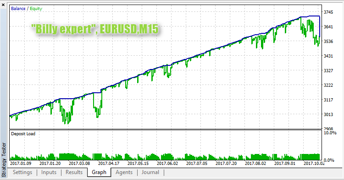Viewport: 344px width, 180px height.
Task: Click the 3222 axis value
Action: coord(328,85)
